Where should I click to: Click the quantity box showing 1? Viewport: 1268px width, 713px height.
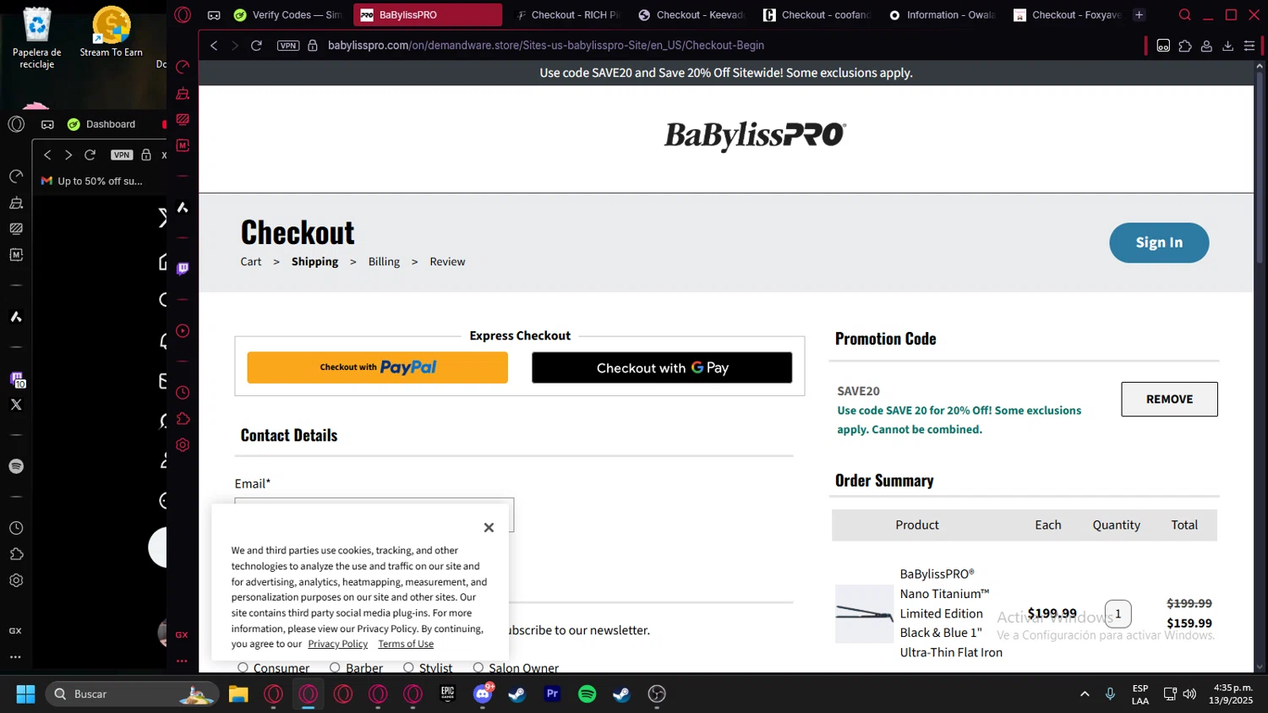click(x=1118, y=614)
